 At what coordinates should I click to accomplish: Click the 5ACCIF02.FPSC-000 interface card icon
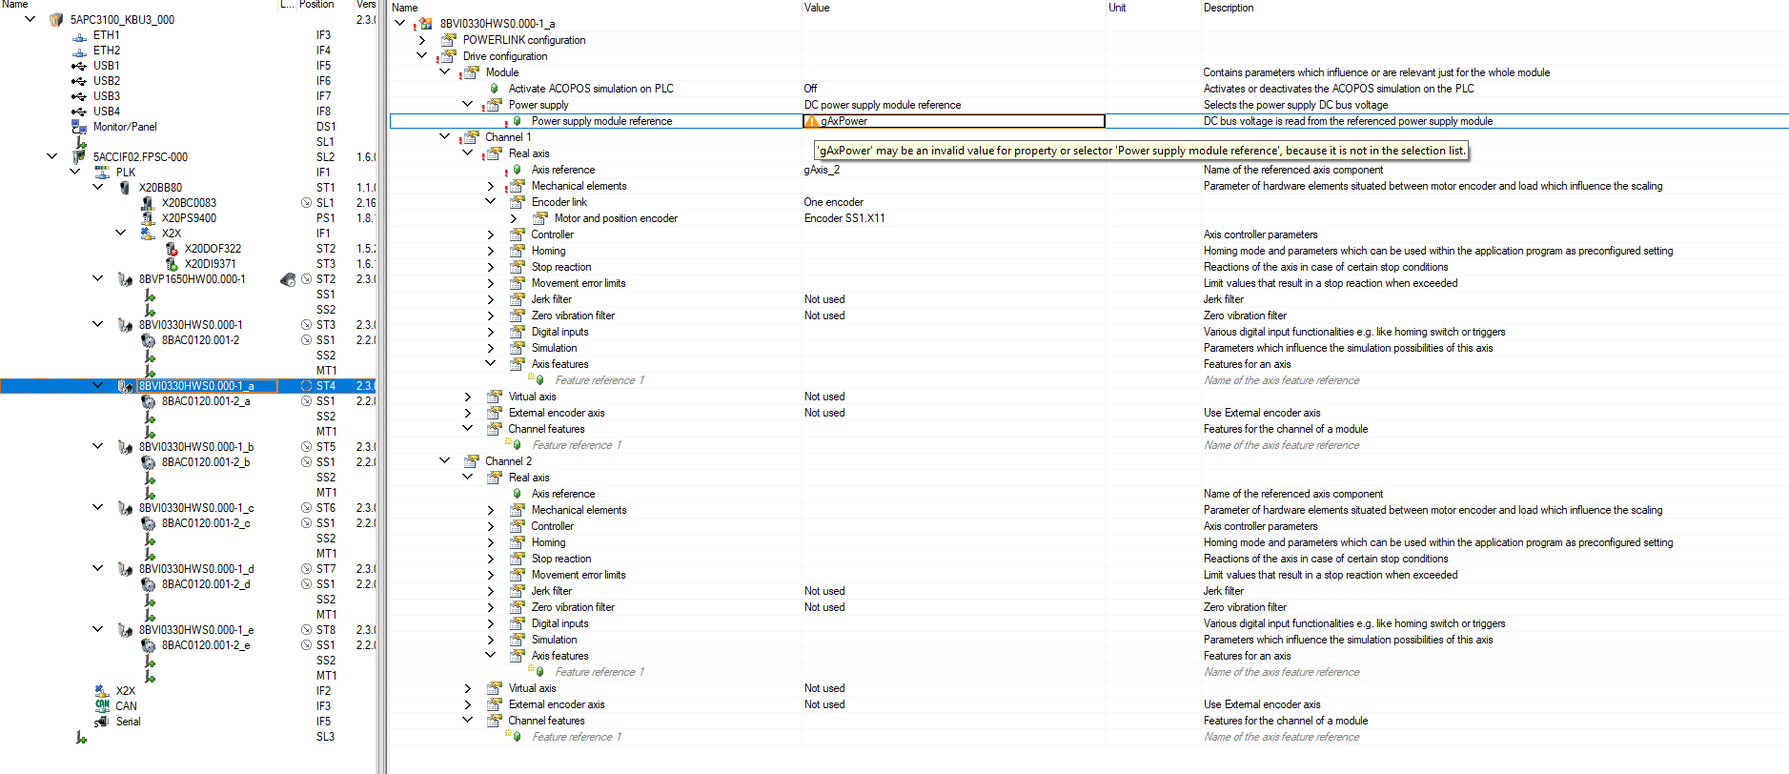coord(79,157)
